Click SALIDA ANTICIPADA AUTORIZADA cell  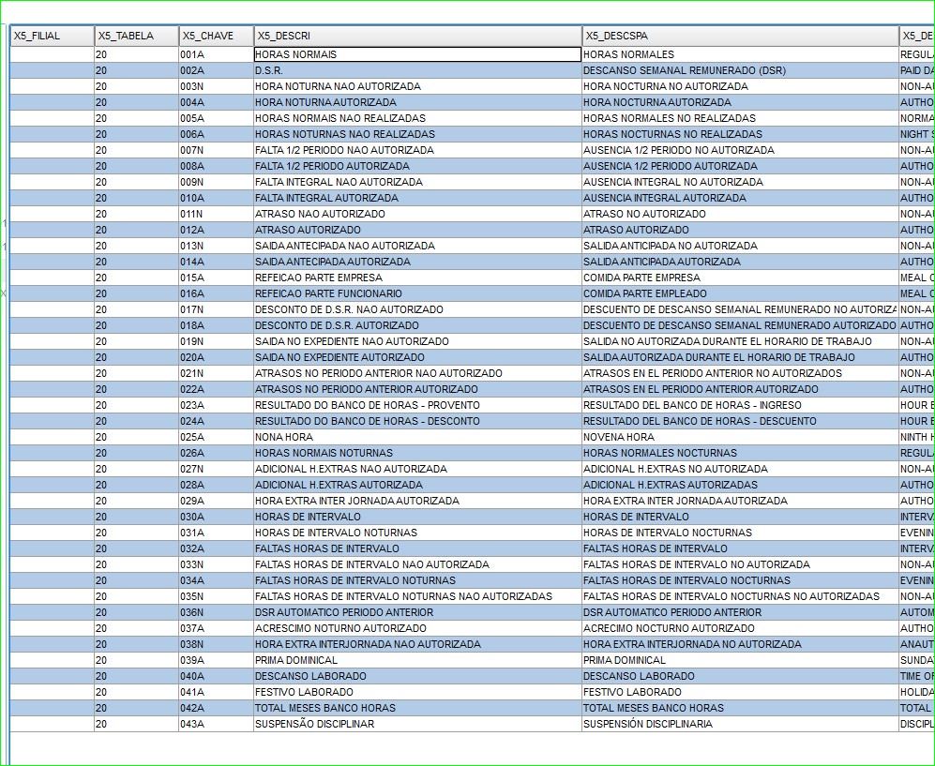tap(741, 262)
